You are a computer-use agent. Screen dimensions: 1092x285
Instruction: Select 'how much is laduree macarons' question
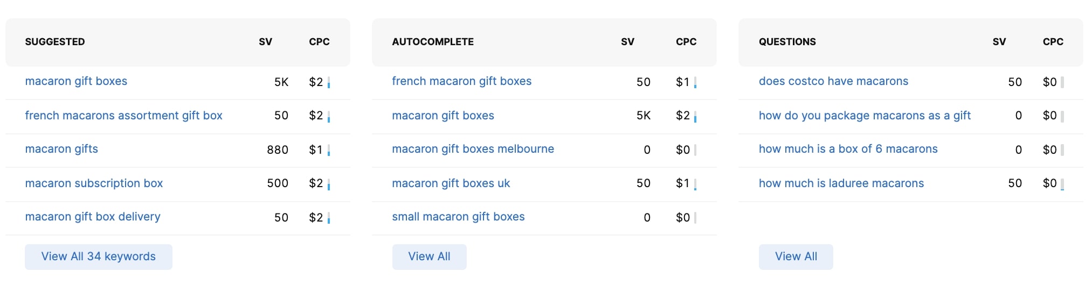pos(841,183)
